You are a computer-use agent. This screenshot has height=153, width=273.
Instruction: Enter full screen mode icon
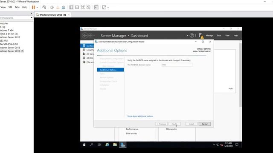coord(83,7)
